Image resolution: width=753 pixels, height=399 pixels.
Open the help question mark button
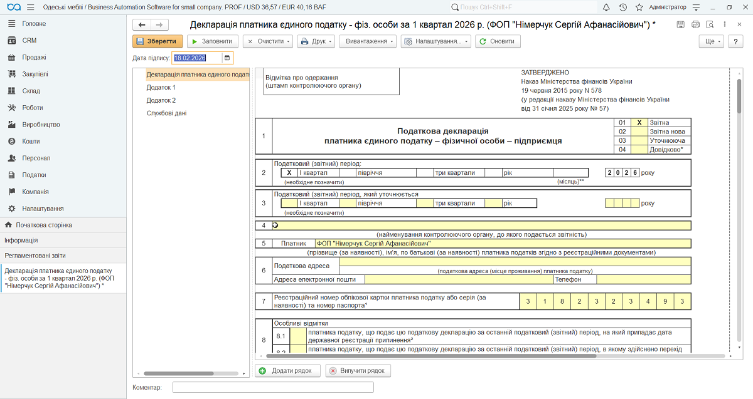(x=735, y=41)
